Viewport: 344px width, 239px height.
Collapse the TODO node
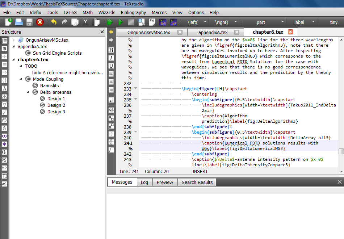(x=21, y=66)
